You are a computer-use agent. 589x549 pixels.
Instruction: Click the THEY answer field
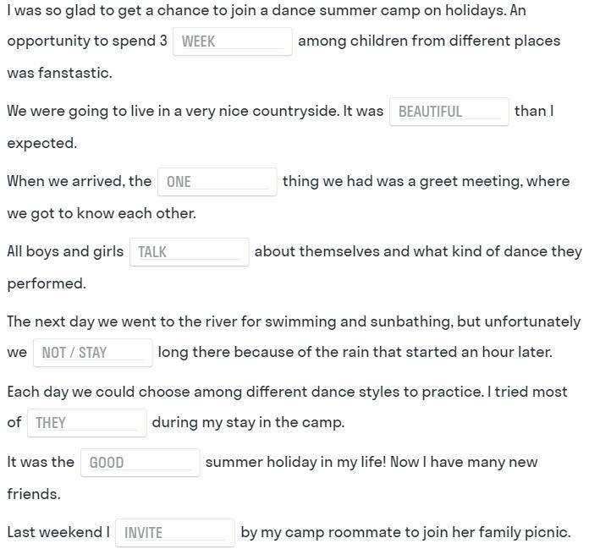point(87,423)
